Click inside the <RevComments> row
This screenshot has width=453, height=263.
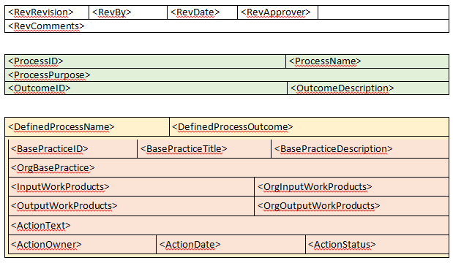point(227,26)
